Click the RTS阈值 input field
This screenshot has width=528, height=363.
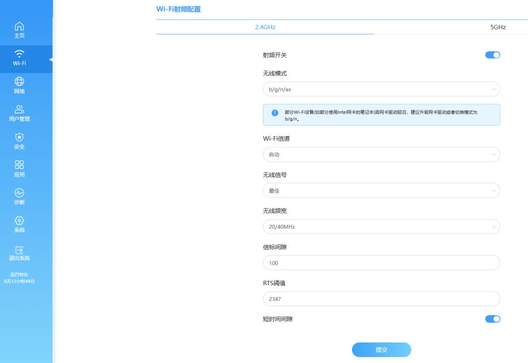pos(381,299)
